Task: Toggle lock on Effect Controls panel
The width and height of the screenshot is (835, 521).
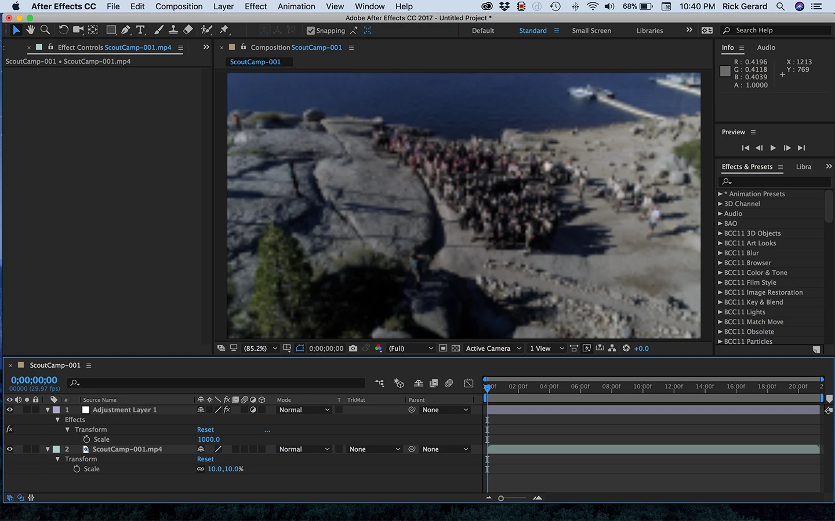Action: [50, 47]
